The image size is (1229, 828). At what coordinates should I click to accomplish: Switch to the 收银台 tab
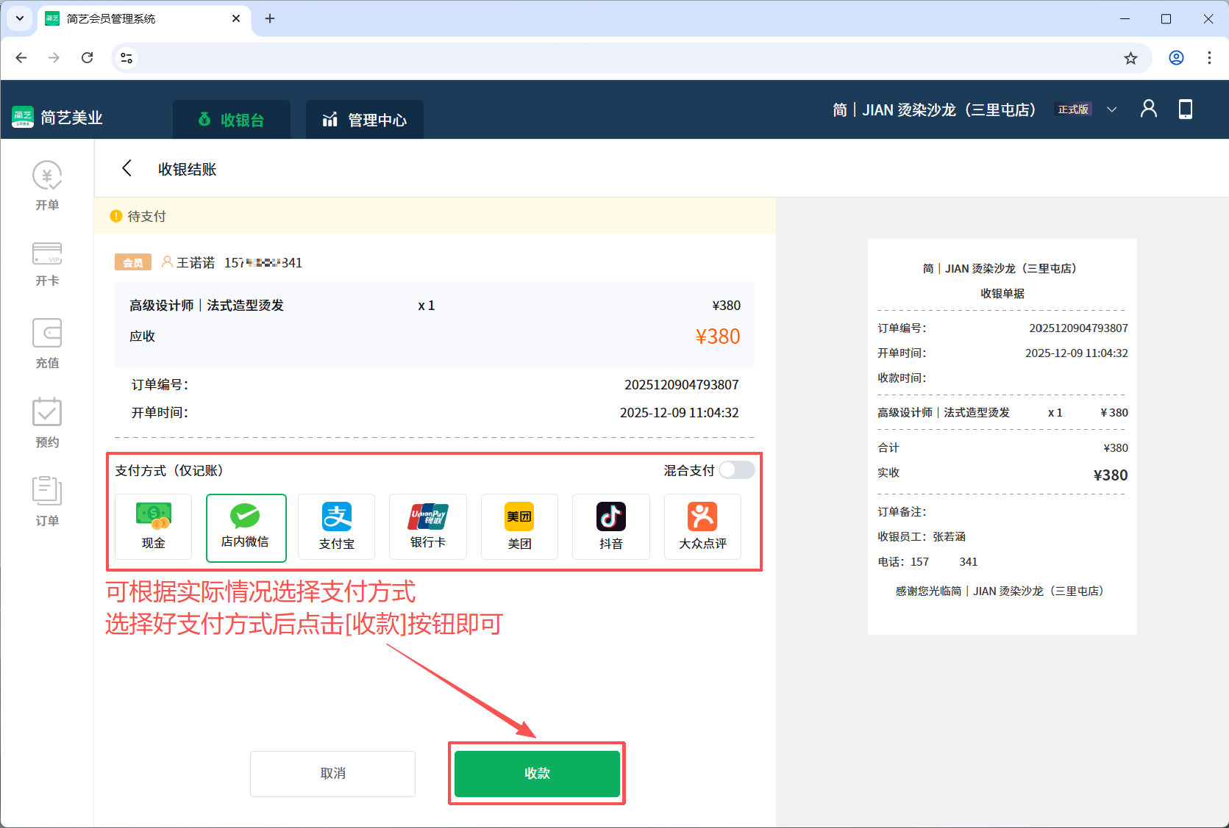[232, 120]
